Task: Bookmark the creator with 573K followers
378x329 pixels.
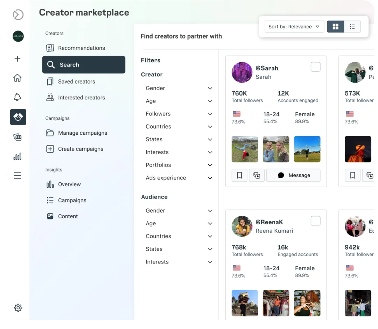Action: (352, 175)
